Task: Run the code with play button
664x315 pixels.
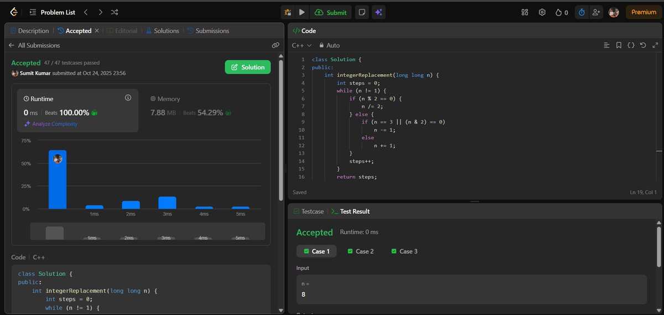Action: (302, 12)
